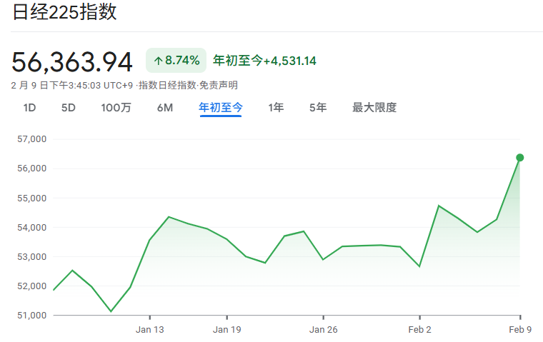Switch to the 1D time range
Image resolution: width=543 pixels, height=342 pixels.
click(x=29, y=108)
